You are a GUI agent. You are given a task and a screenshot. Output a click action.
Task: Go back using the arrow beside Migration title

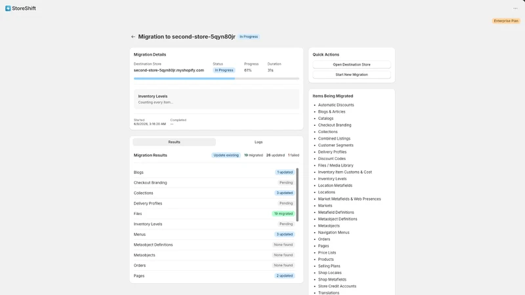point(133,37)
